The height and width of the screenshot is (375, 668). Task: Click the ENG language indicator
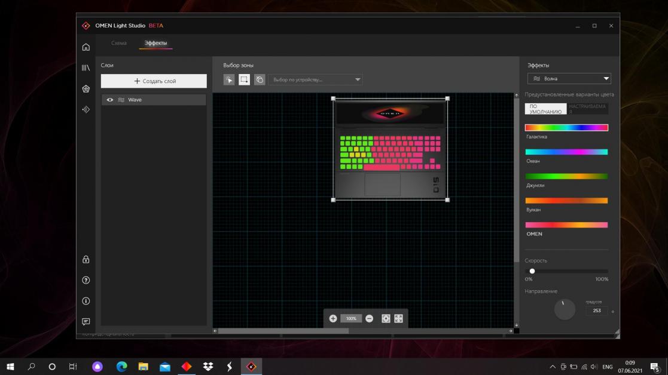[x=608, y=367]
